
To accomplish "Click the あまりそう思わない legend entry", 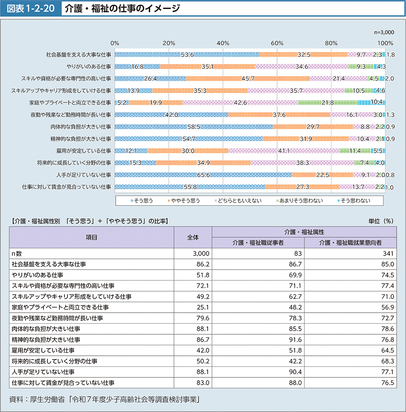I will [x=299, y=201].
